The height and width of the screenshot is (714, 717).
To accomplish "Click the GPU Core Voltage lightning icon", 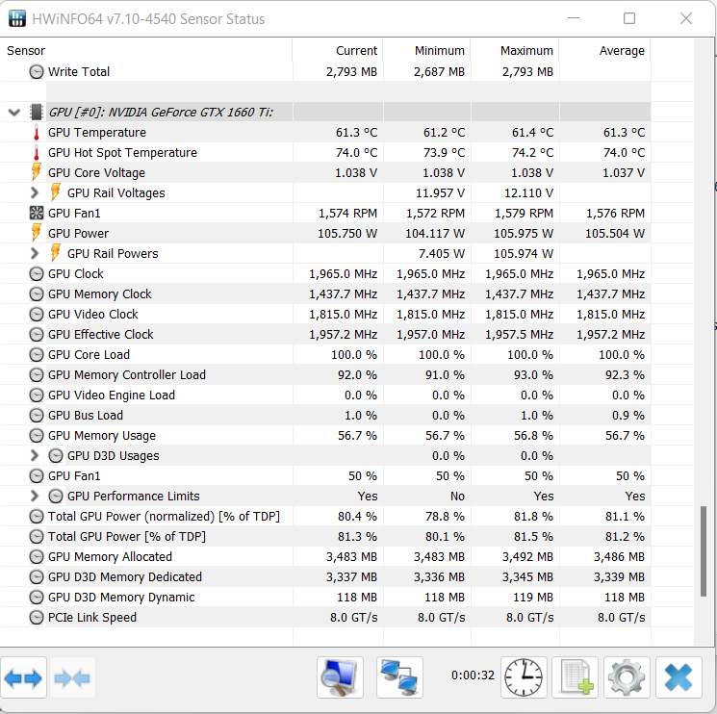I will point(37,173).
